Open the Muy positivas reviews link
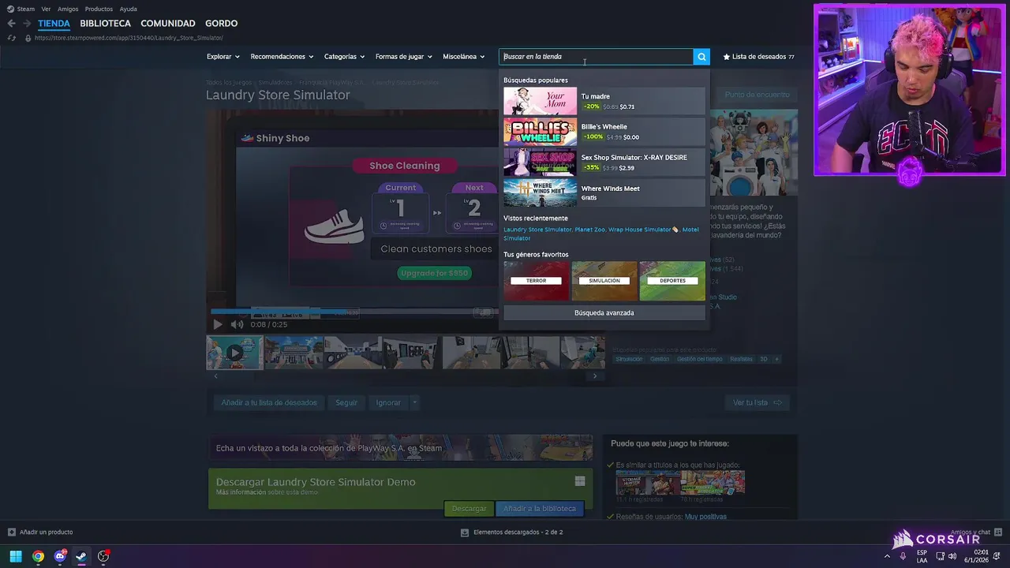1010x568 pixels. click(705, 517)
